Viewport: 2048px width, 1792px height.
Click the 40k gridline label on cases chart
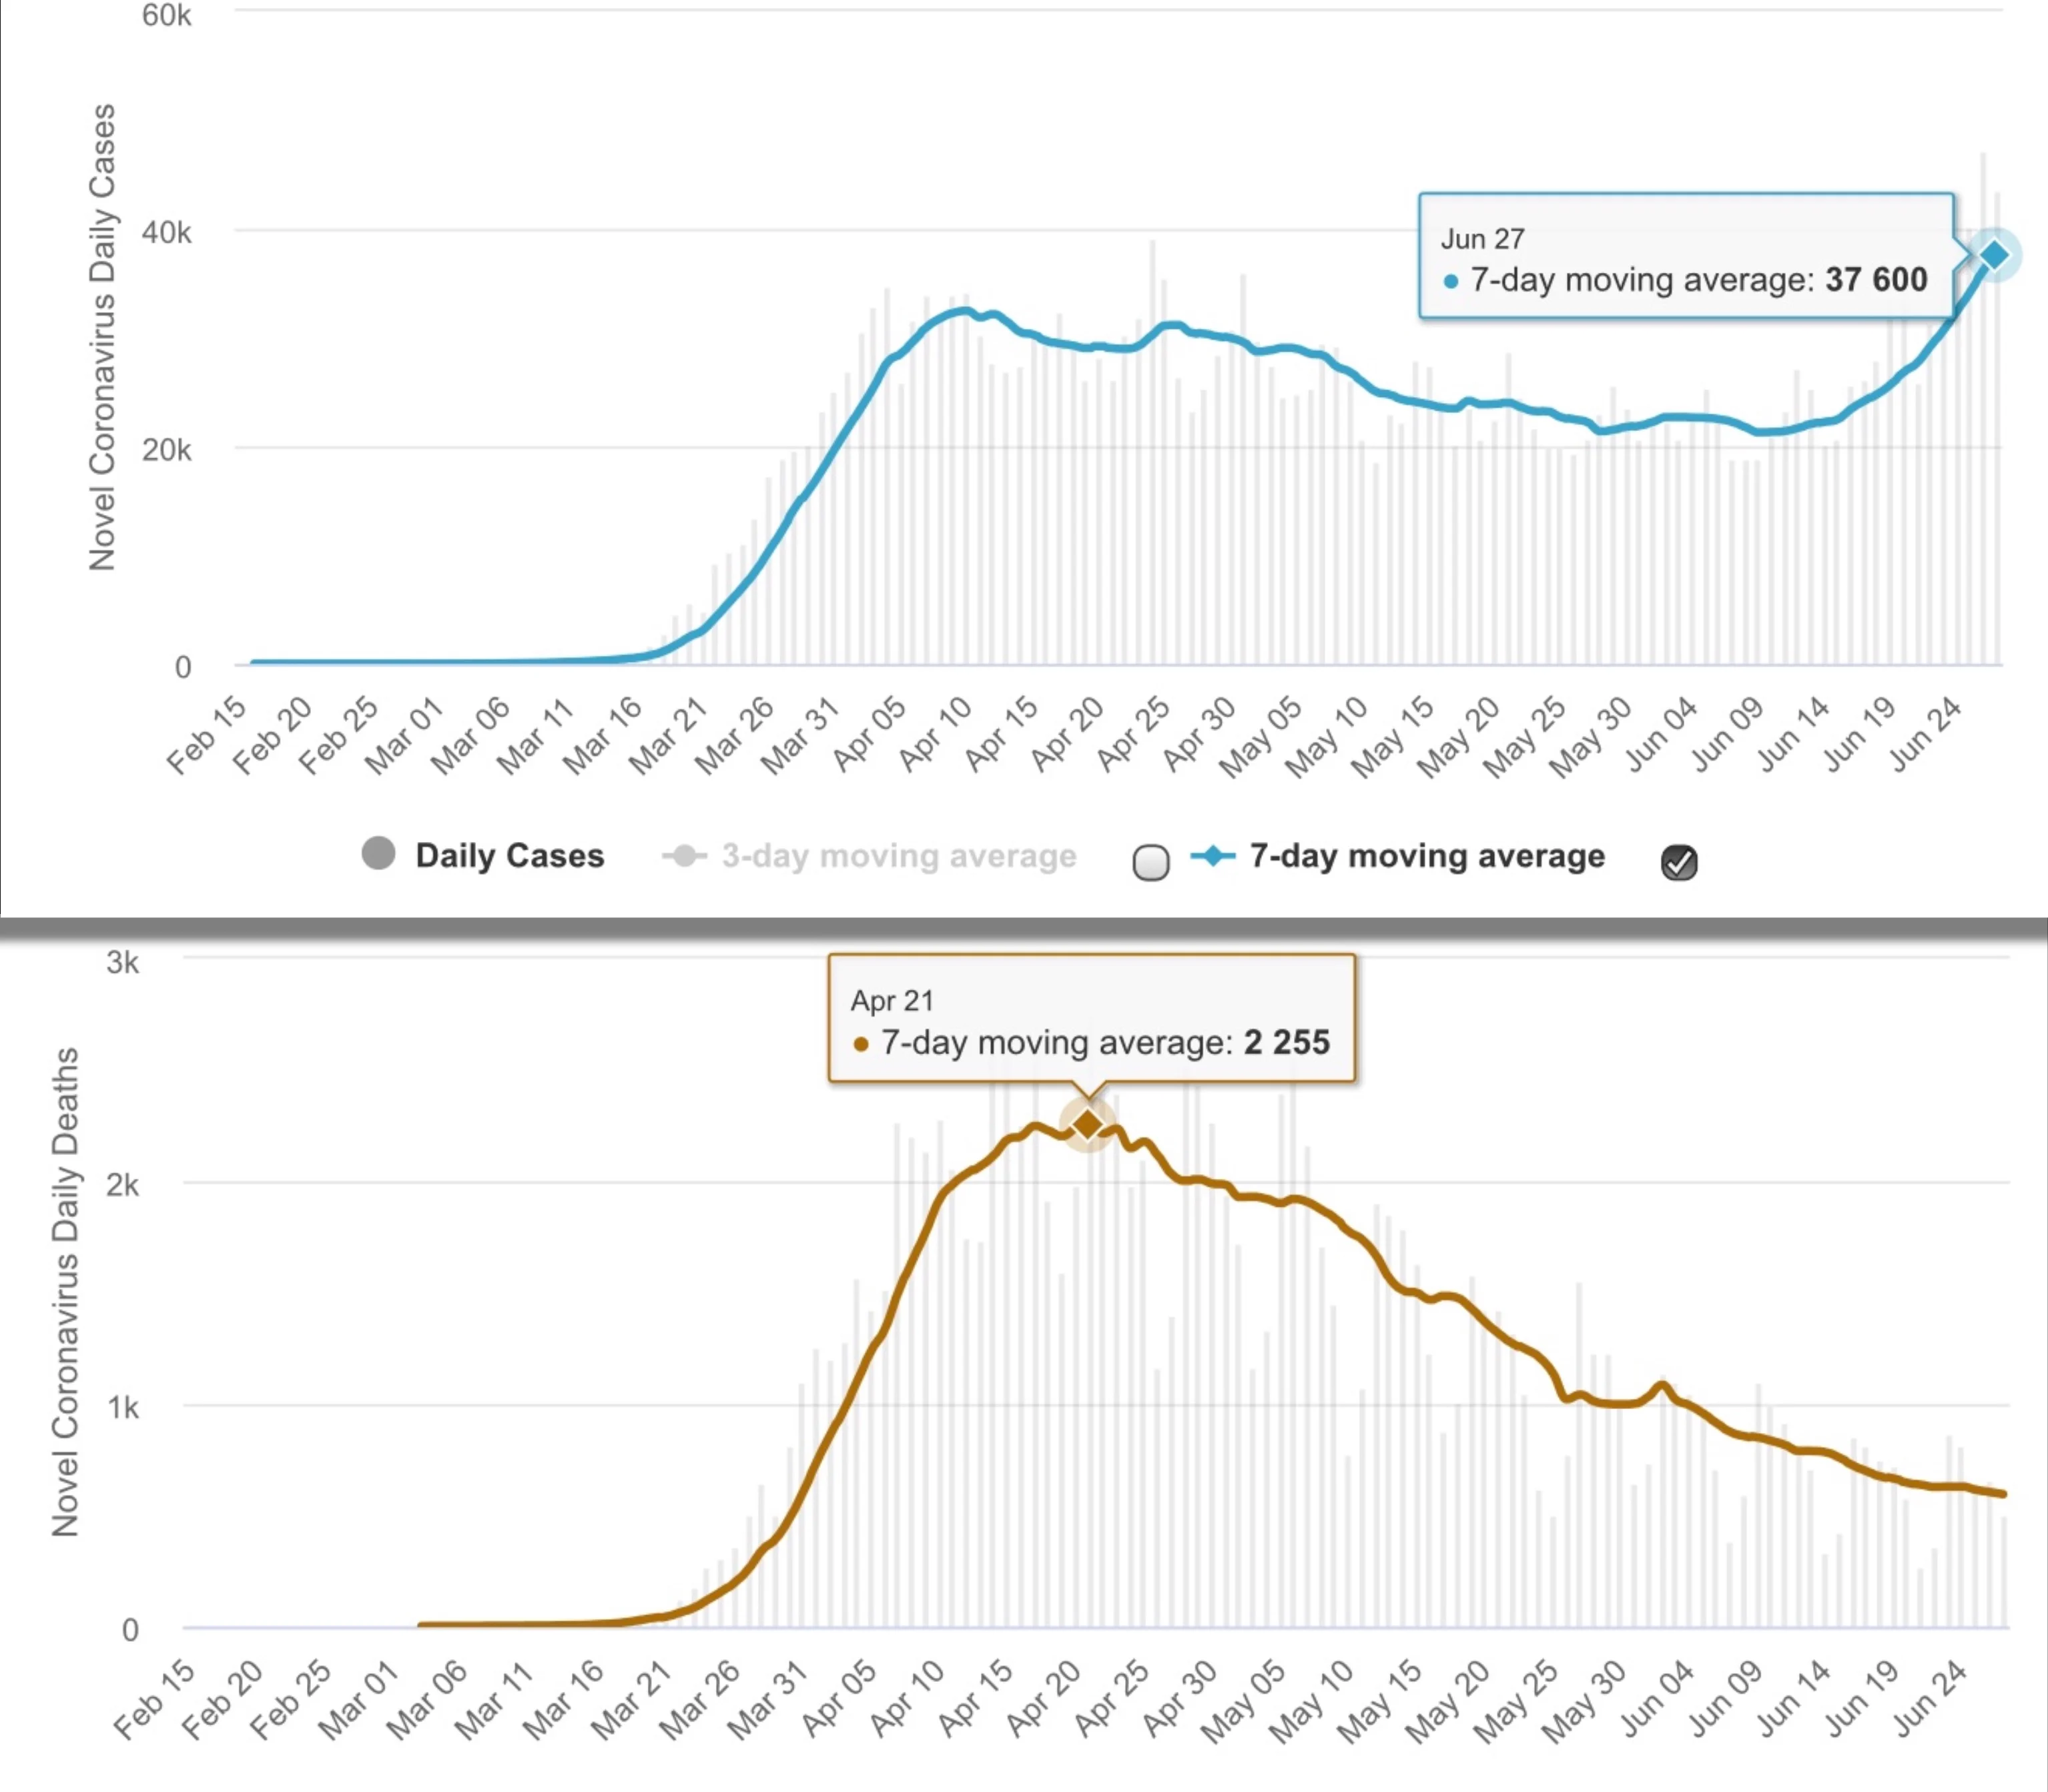(166, 232)
